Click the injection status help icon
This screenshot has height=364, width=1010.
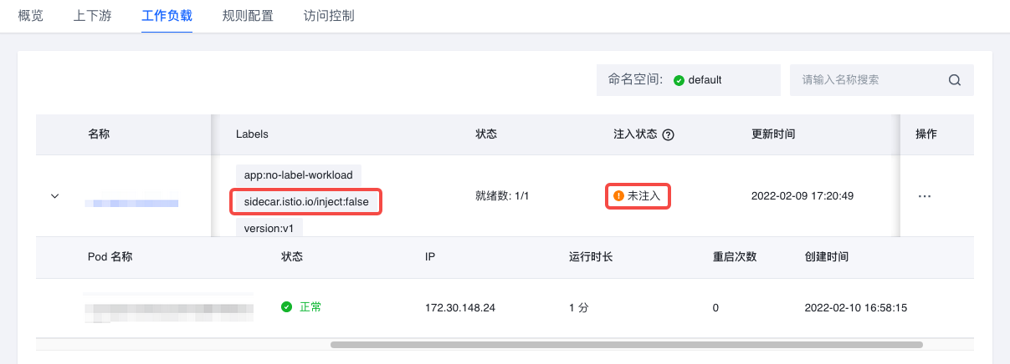669,134
